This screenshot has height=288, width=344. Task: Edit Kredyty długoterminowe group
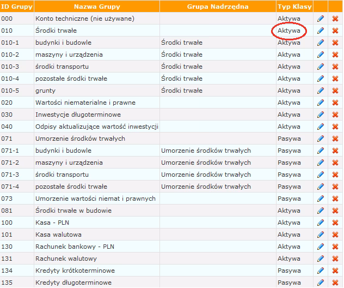[321, 283]
